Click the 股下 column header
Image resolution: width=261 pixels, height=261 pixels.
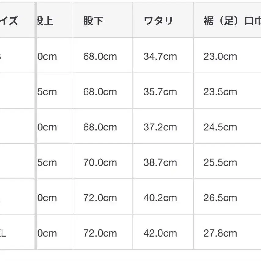pos(93,21)
